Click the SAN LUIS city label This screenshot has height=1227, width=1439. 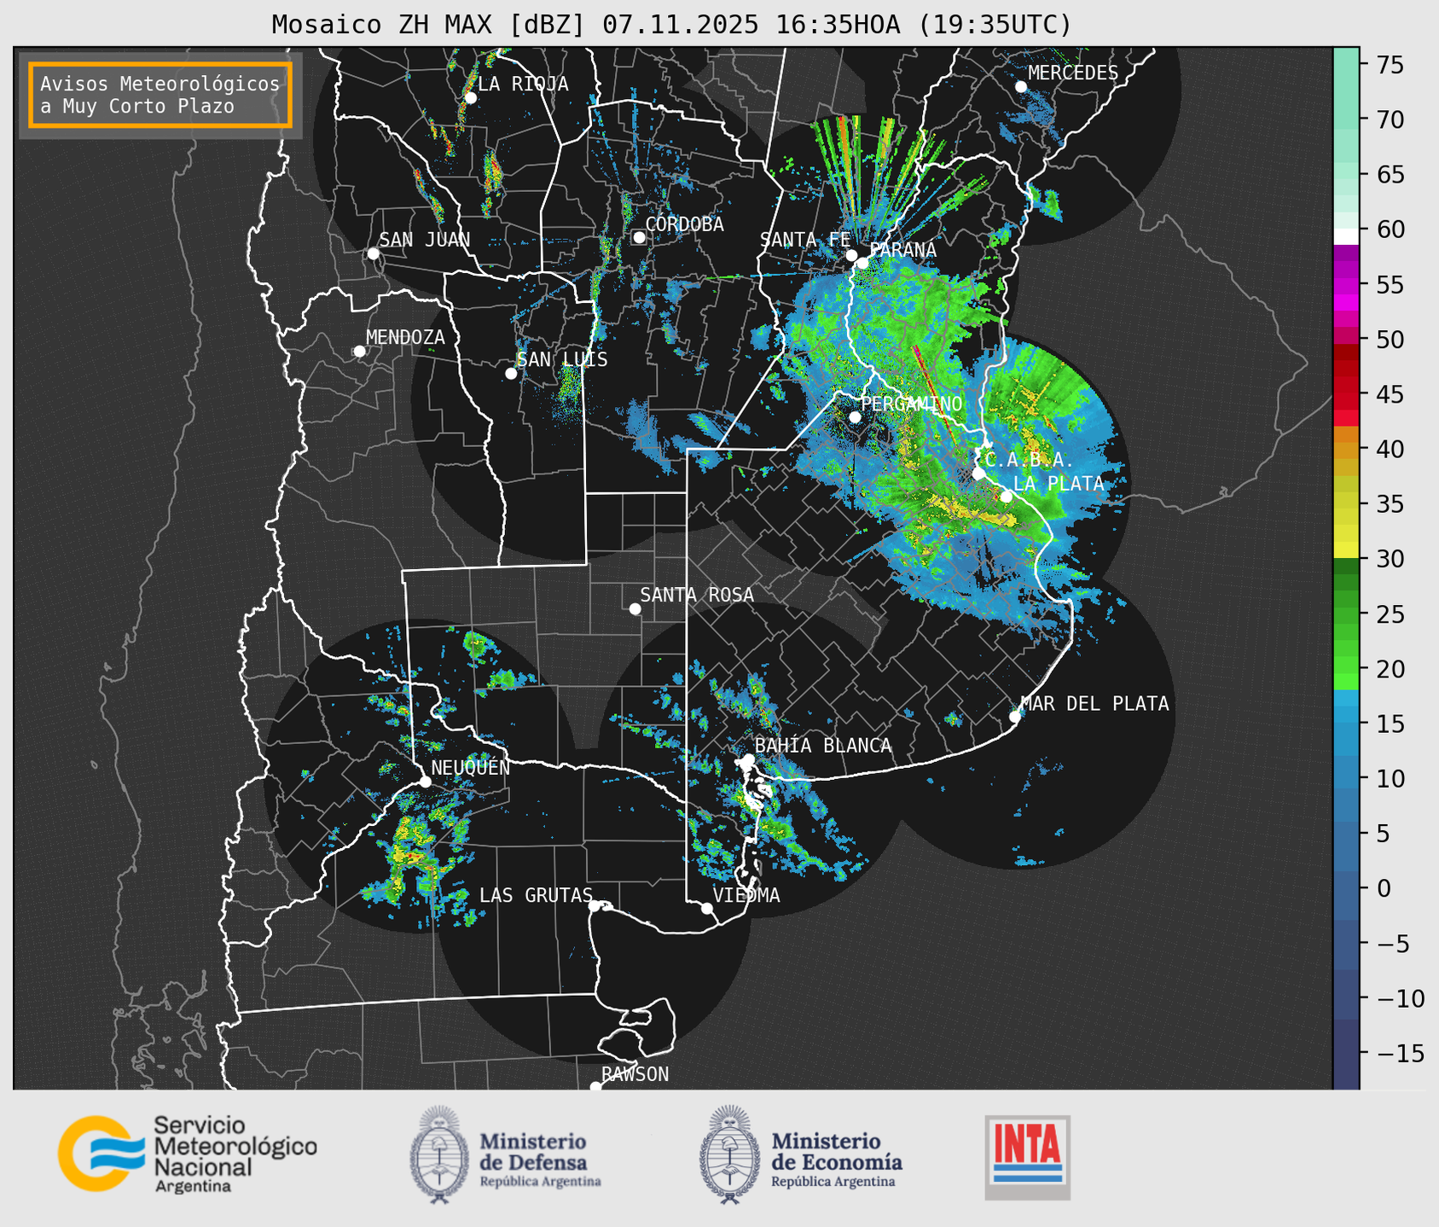(563, 360)
